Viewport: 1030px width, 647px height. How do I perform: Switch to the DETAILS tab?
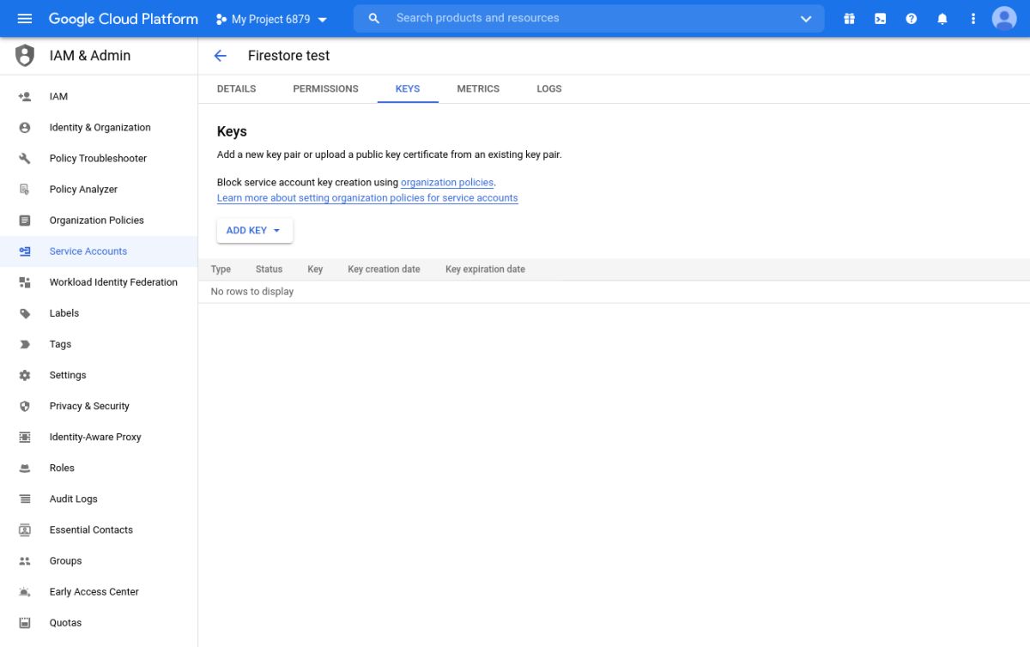pos(236,88)
